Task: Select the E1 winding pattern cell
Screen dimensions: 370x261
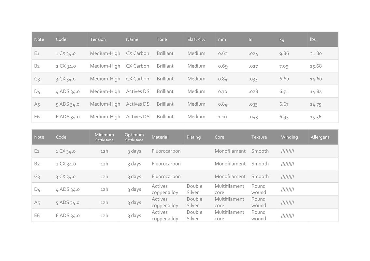Action: point(287,151)
